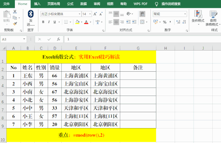221x143 pixels.
Task: Increase decimal places
Action: tap(178, 22)
